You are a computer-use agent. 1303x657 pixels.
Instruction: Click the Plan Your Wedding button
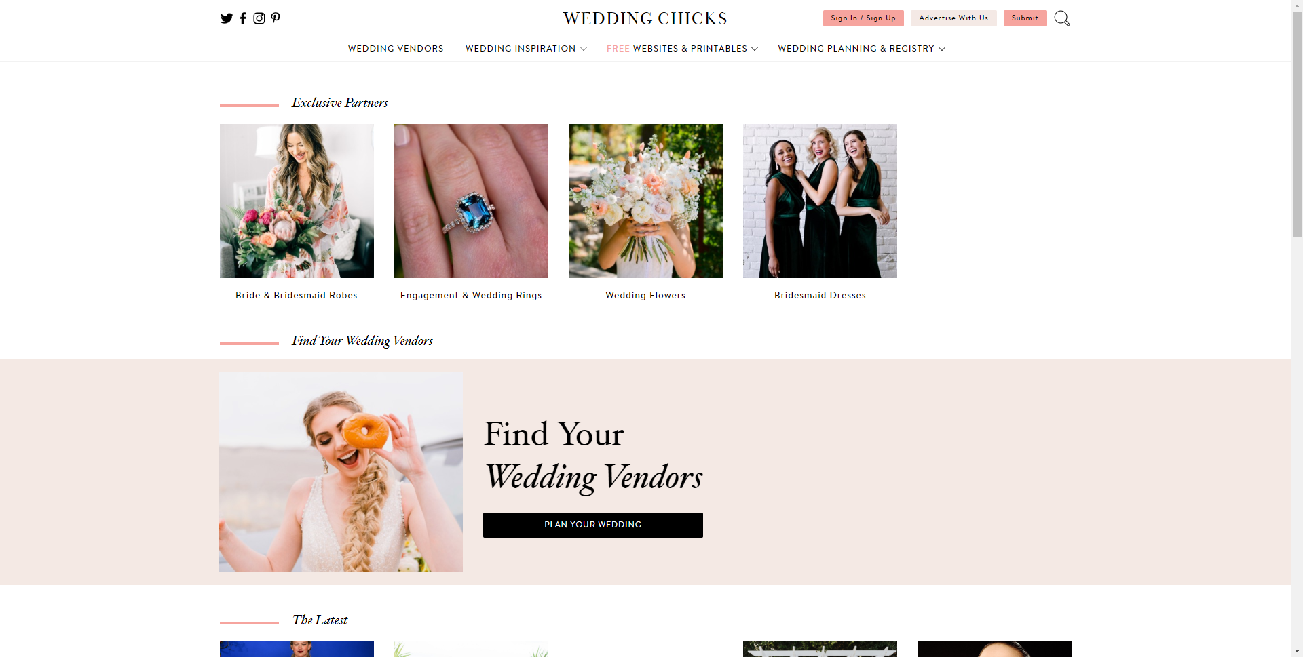tap(593, 525)
